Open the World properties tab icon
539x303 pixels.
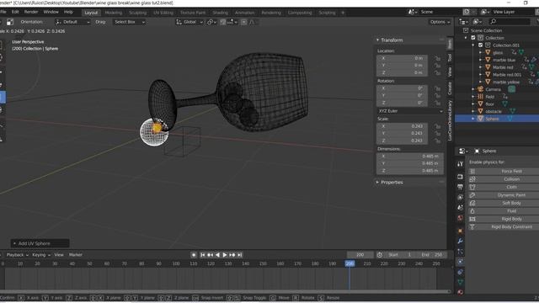click(x=460, y=218)
